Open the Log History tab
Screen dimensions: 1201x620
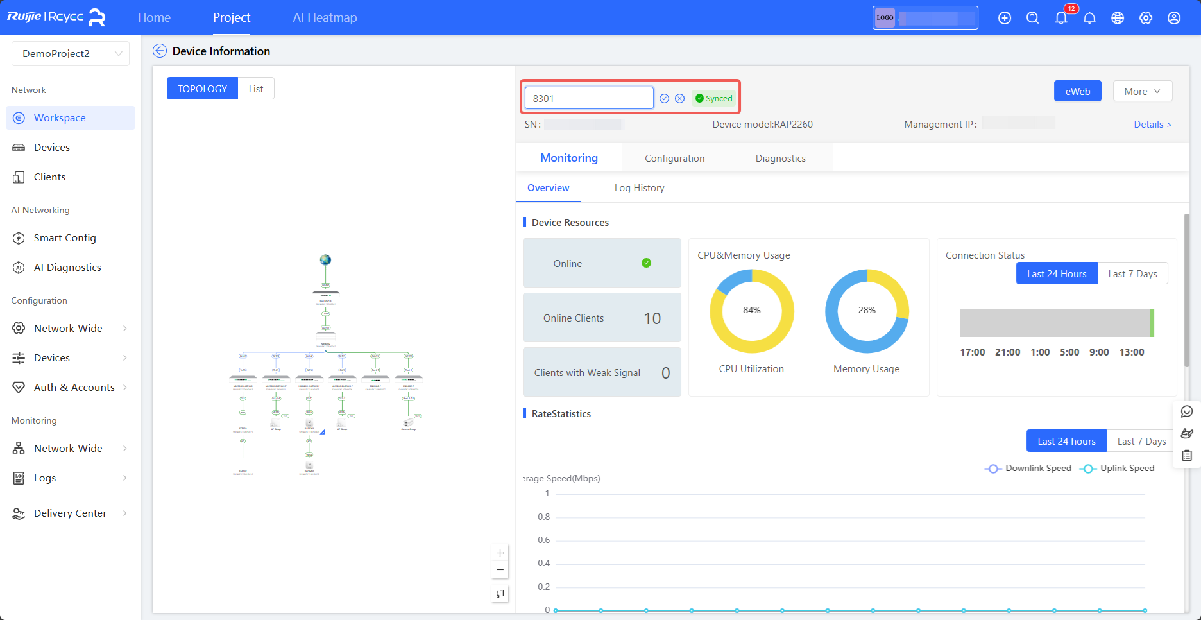639,188
